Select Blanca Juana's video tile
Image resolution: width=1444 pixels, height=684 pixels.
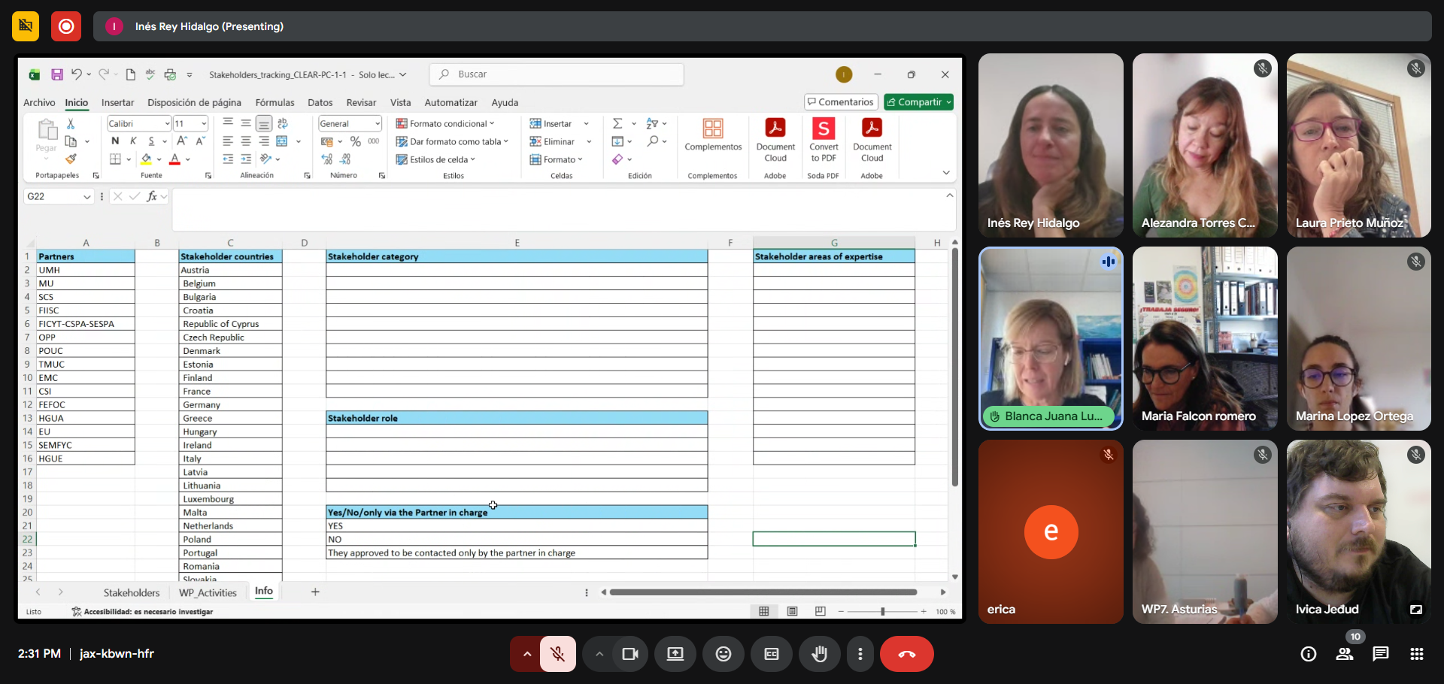[x=1050, y=338]
